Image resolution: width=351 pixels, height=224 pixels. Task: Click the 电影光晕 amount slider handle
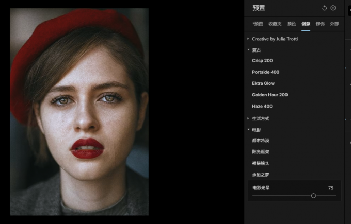click(x=313, y=196)
